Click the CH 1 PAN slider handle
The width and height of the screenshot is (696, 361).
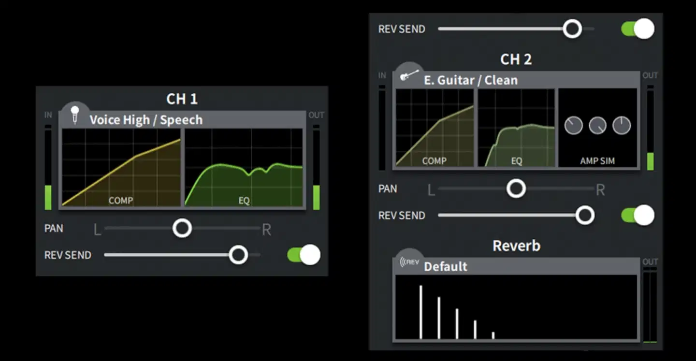(x=182, y=228)
